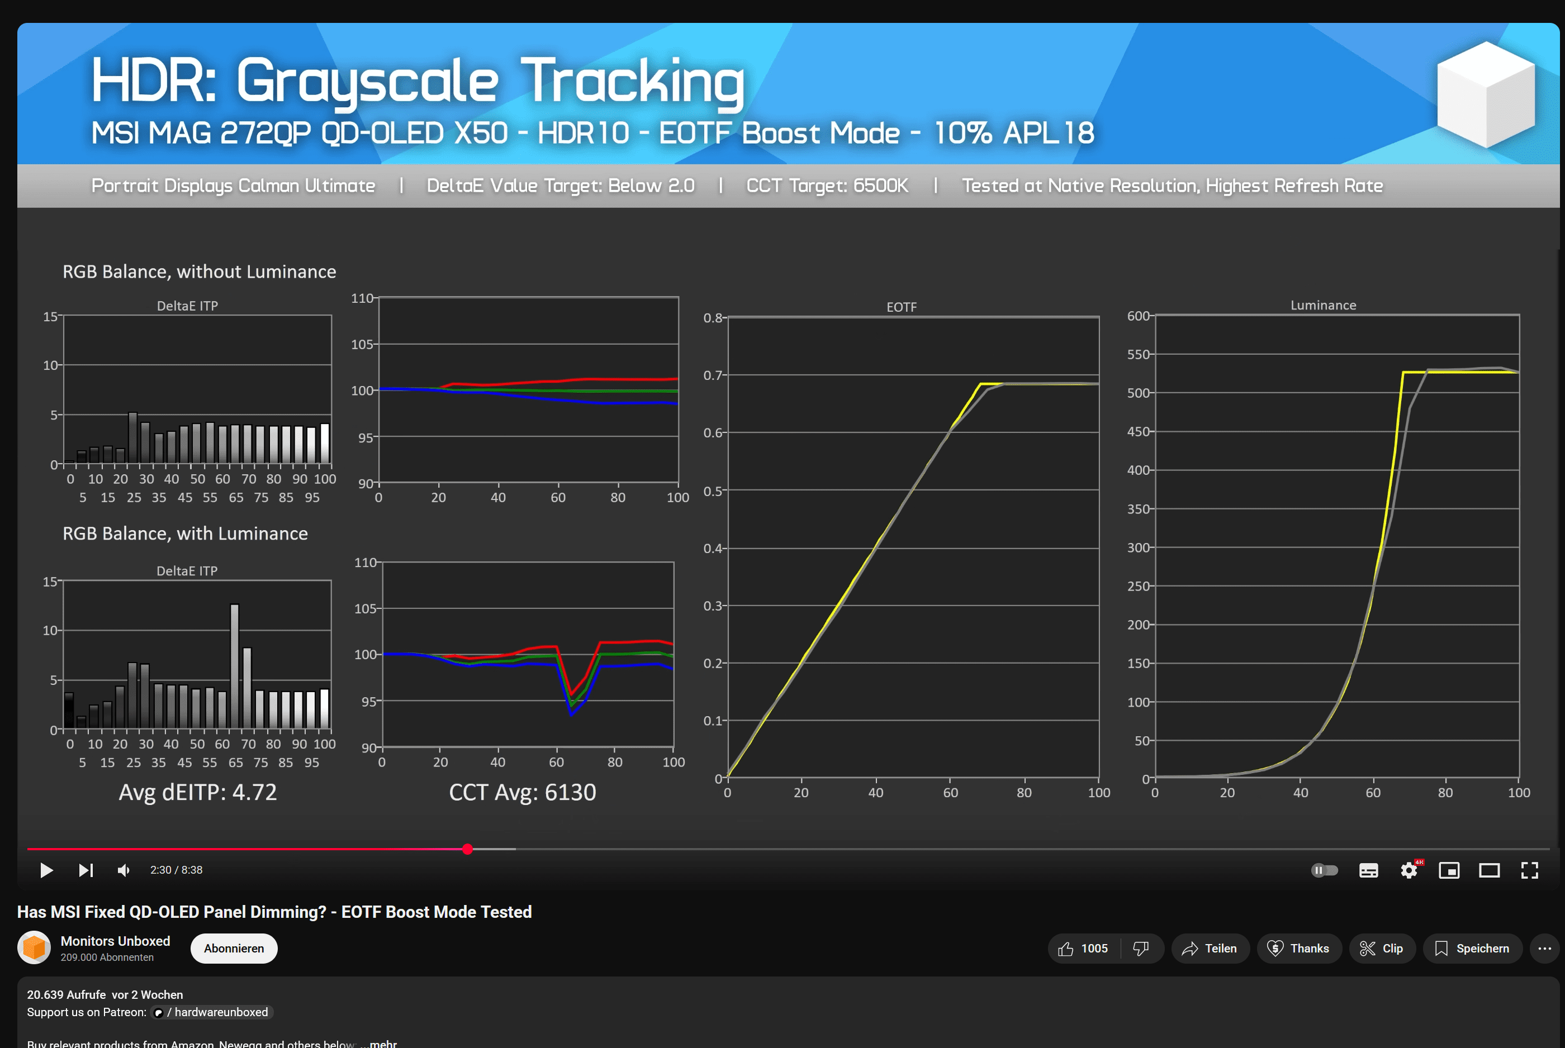Viewport: 1565px width, 1048px height.
Task: Click 'DeltaE Value Target: Below 2.0' text
Action: point(560,186)
